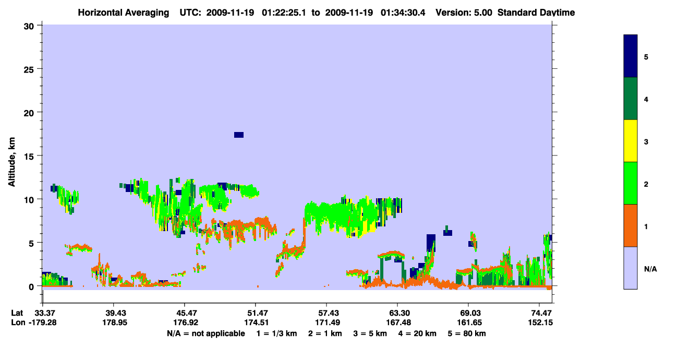Click the colorbar label '5'
Viewport: 678px width, 348px height.
(646, 56)
